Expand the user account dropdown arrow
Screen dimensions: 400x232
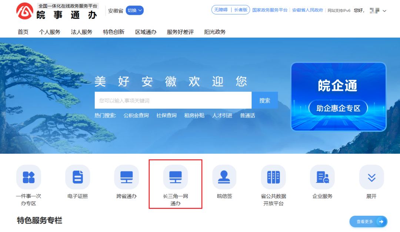(x=384, y=11)
